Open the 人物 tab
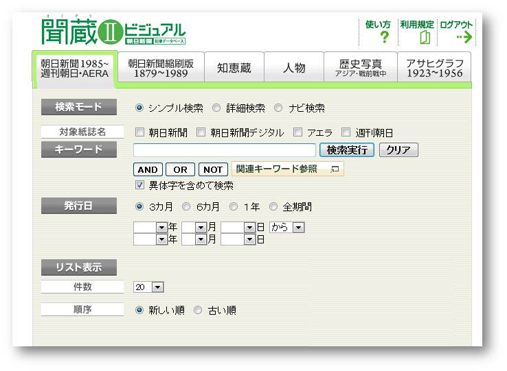Screen dimensions: 507x371 click(294, 68)
